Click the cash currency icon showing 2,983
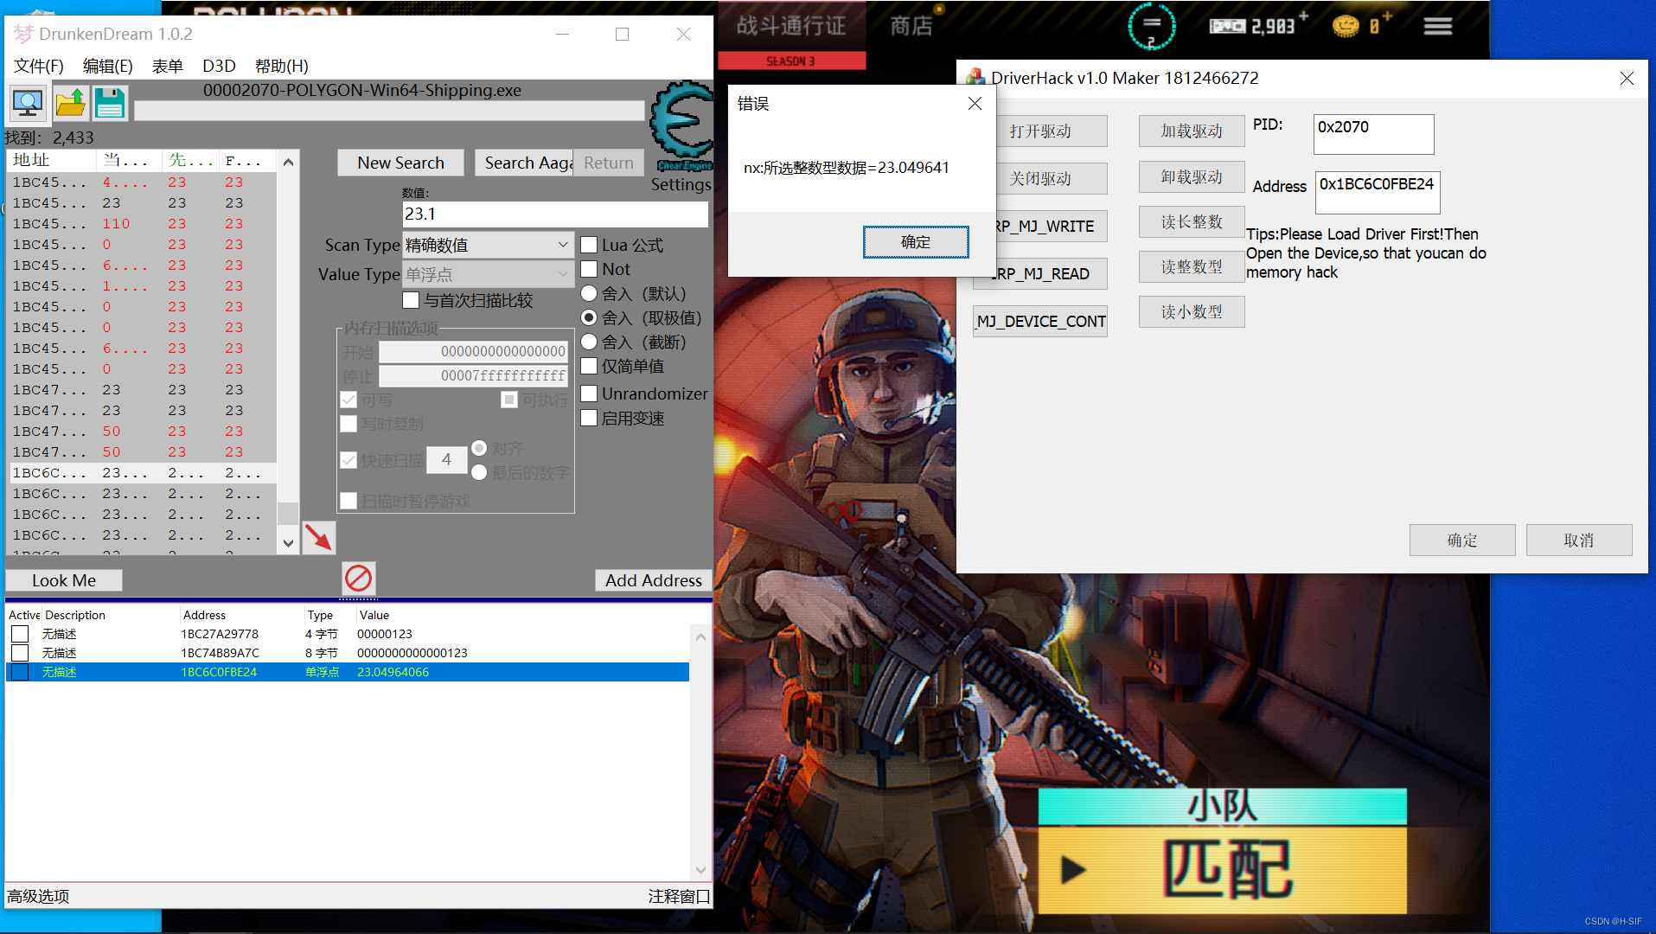The height and width of the screenshot is (934, 1656). 1227,27
